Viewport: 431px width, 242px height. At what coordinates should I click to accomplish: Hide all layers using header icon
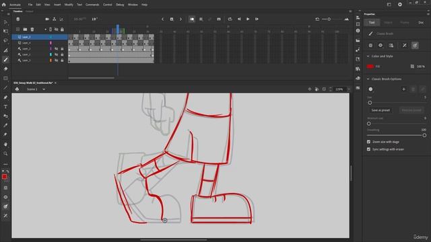coord(56,30)
